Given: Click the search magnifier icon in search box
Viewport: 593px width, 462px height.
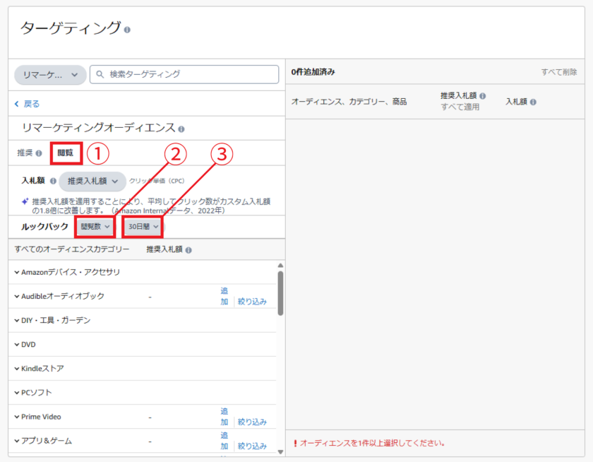Looking at the screenshot, I should click(100, 74).
